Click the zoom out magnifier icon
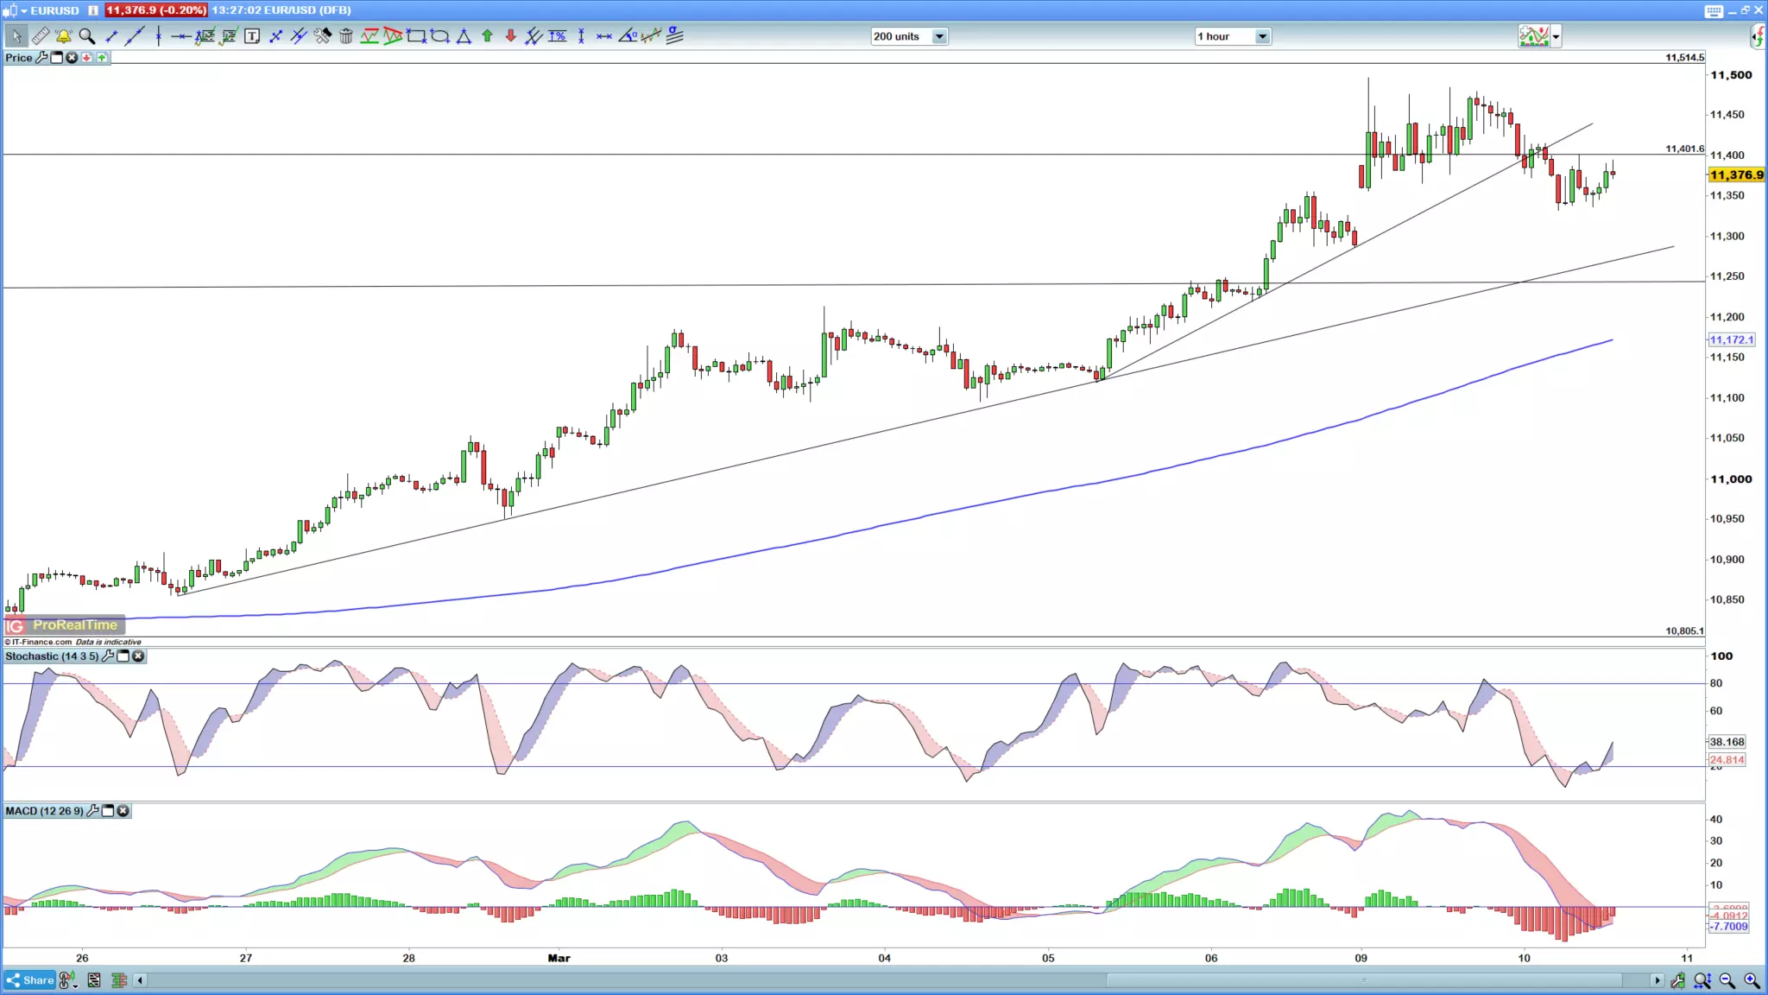This screenshot has height=995, width=1768. (x=1727, y=980)
